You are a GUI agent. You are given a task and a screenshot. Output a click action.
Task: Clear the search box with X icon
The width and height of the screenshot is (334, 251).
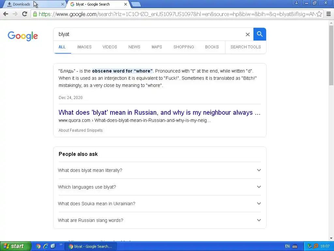coord(248,34)
